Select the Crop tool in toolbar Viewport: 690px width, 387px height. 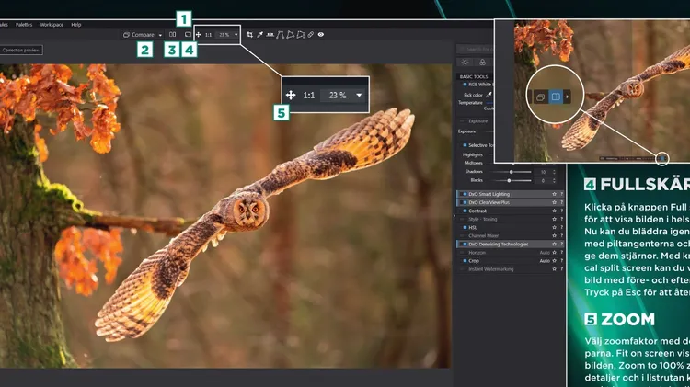250,34
